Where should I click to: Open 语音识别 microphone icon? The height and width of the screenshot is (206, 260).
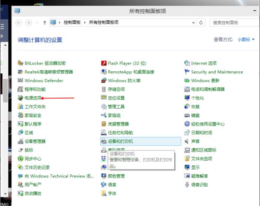click(x=187, y=185)
